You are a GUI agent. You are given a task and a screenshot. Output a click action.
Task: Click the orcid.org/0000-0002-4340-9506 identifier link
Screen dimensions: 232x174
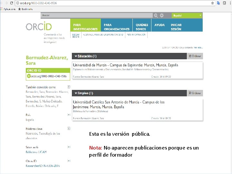click(48, 76)
